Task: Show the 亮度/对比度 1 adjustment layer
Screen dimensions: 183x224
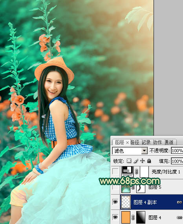Action: click(x=115, y=171)
